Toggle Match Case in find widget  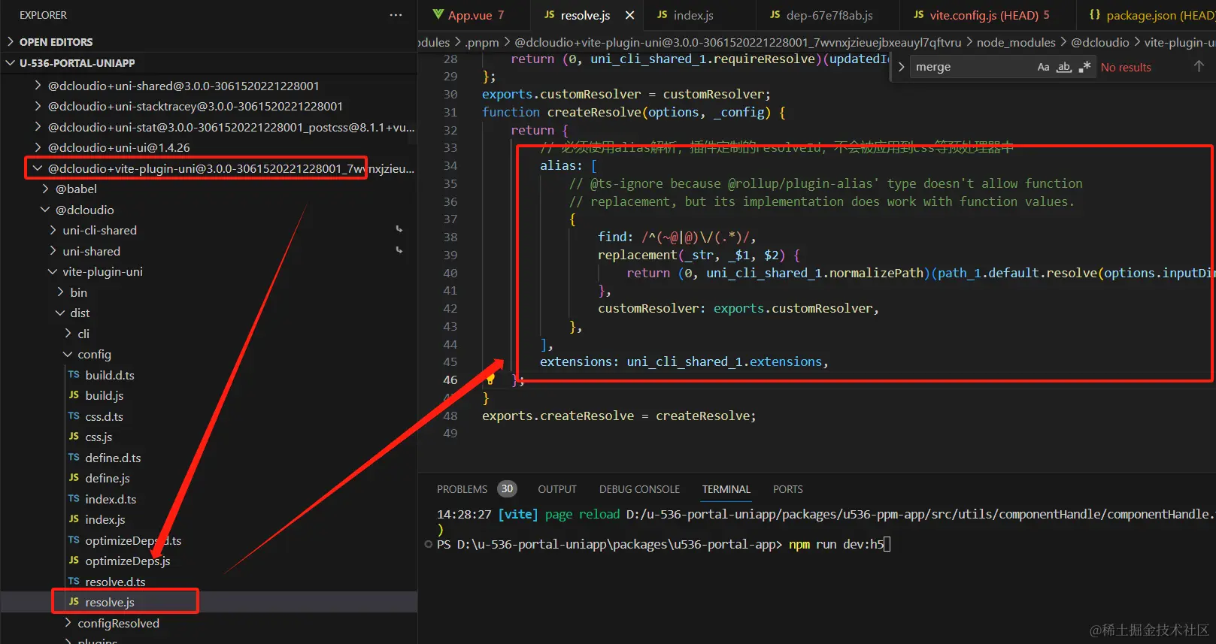(x=1043, y=67)
